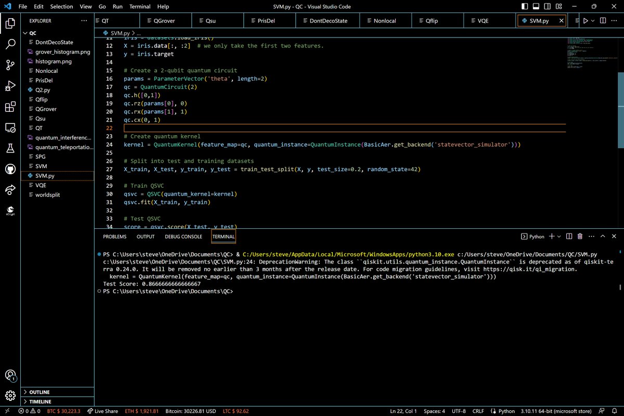Toggle secondary side bar visibility
624x416 pixels.
[547, 7]
